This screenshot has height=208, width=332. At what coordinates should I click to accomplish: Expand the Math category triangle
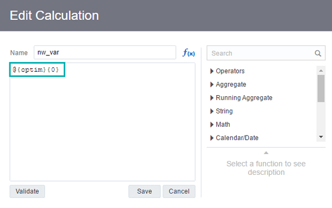pos(211,124)
